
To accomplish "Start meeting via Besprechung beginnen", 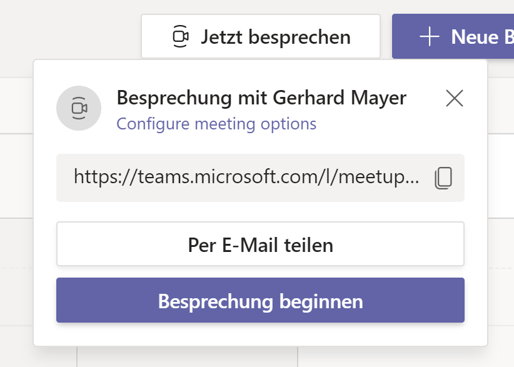I will coord(260,300).
